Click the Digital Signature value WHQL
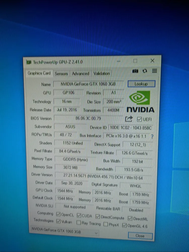 [x=135, y=186]
